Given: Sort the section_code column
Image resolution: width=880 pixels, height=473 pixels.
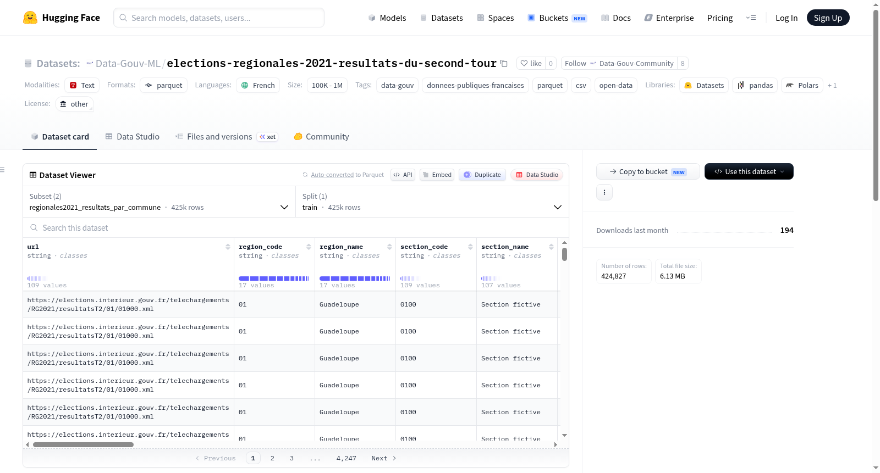Looking at the screenshot, I should [470, 247].
